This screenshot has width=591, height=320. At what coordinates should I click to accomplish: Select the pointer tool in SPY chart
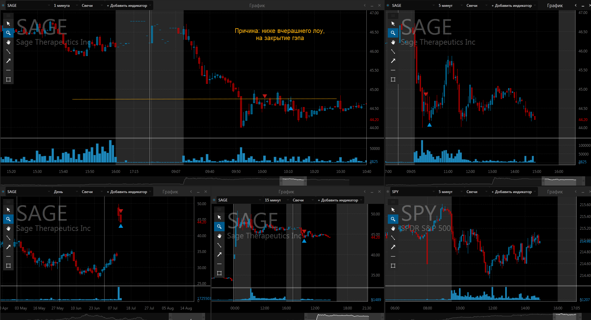(x=393, y=210)
